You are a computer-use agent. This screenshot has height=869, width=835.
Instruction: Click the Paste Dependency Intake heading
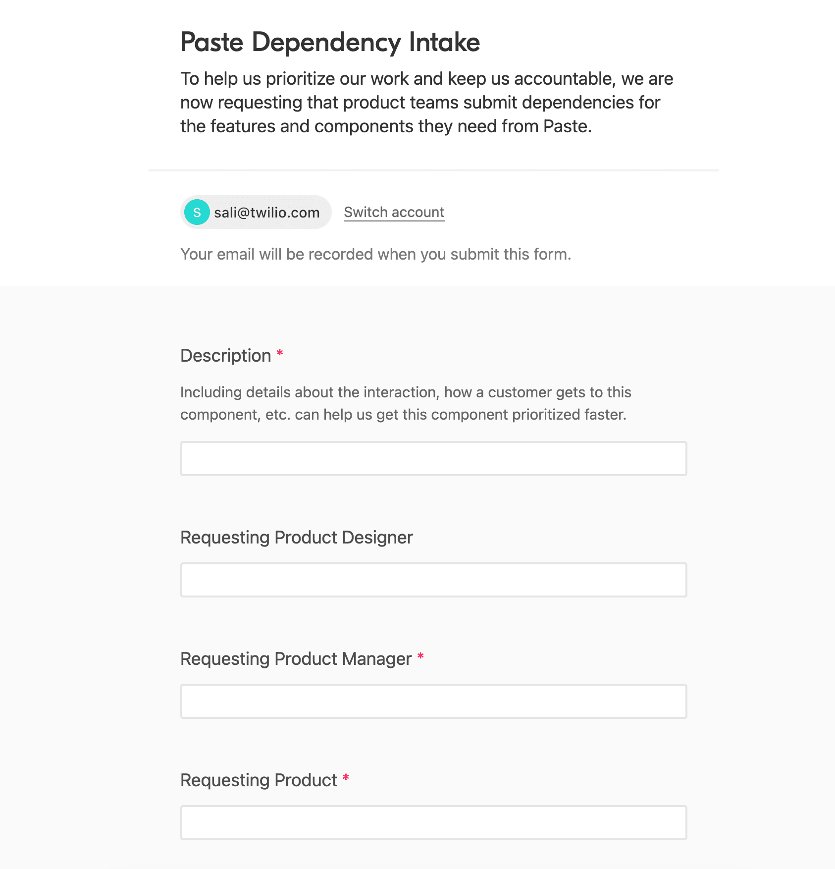tap(330, 42)
